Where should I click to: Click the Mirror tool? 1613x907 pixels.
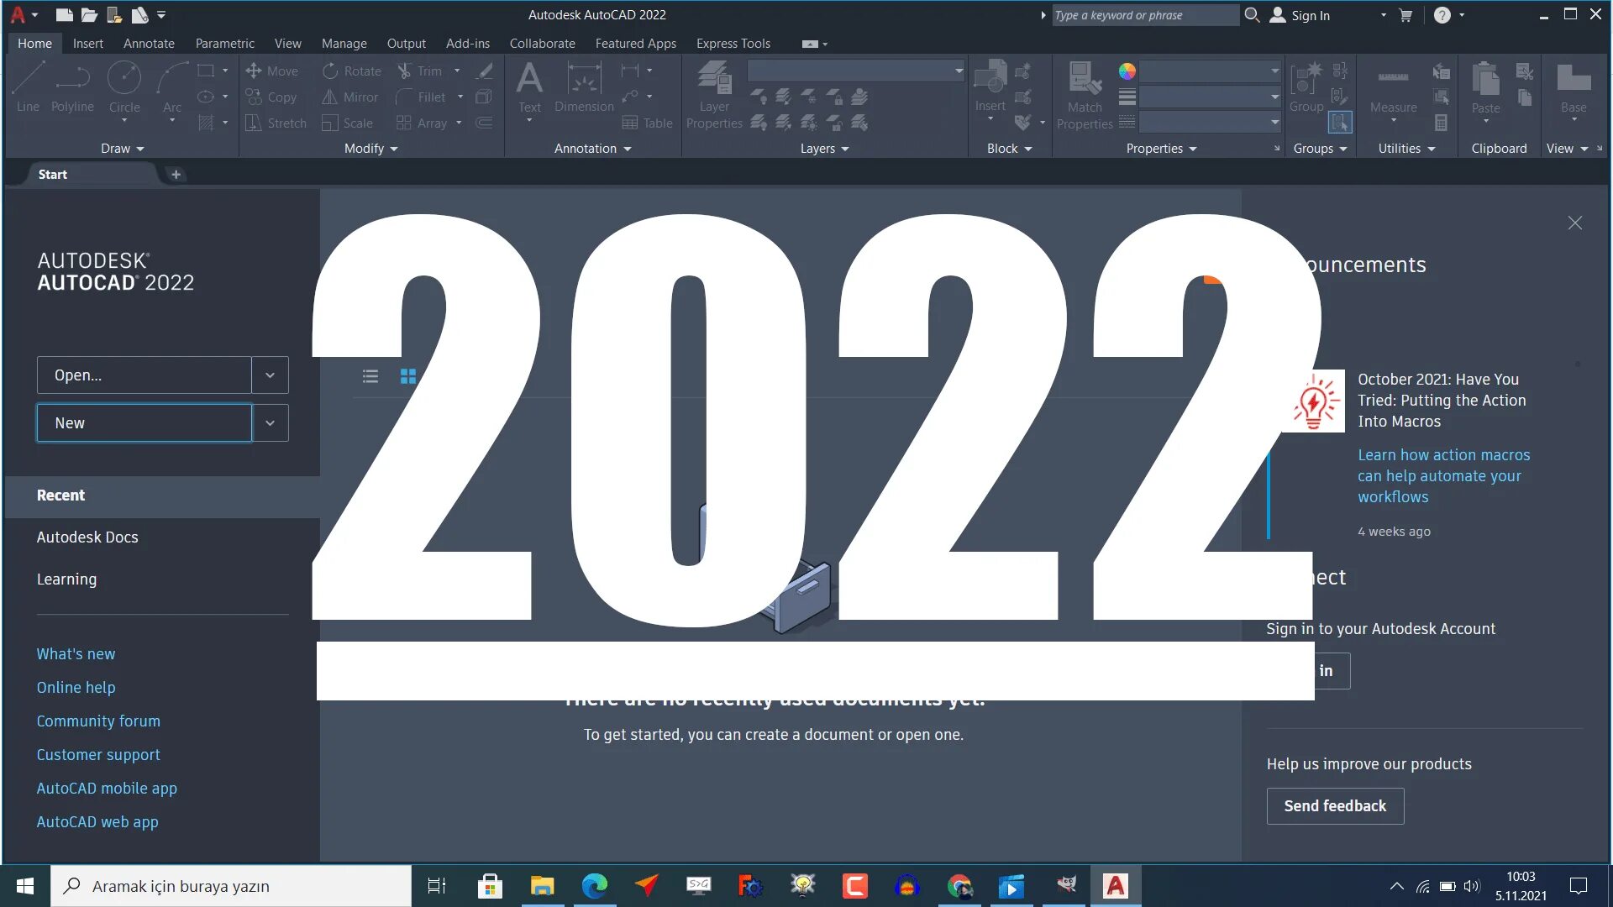click(349, 97)
